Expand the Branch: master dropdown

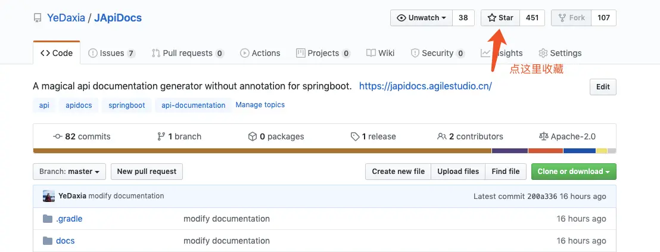70,172
